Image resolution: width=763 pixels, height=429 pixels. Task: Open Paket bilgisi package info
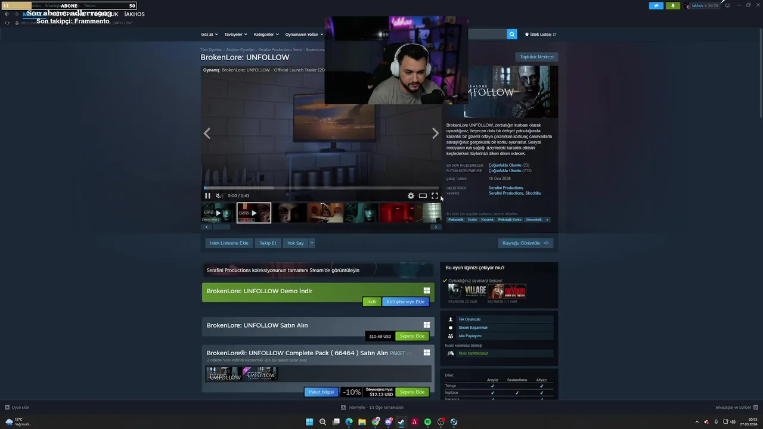321,392
